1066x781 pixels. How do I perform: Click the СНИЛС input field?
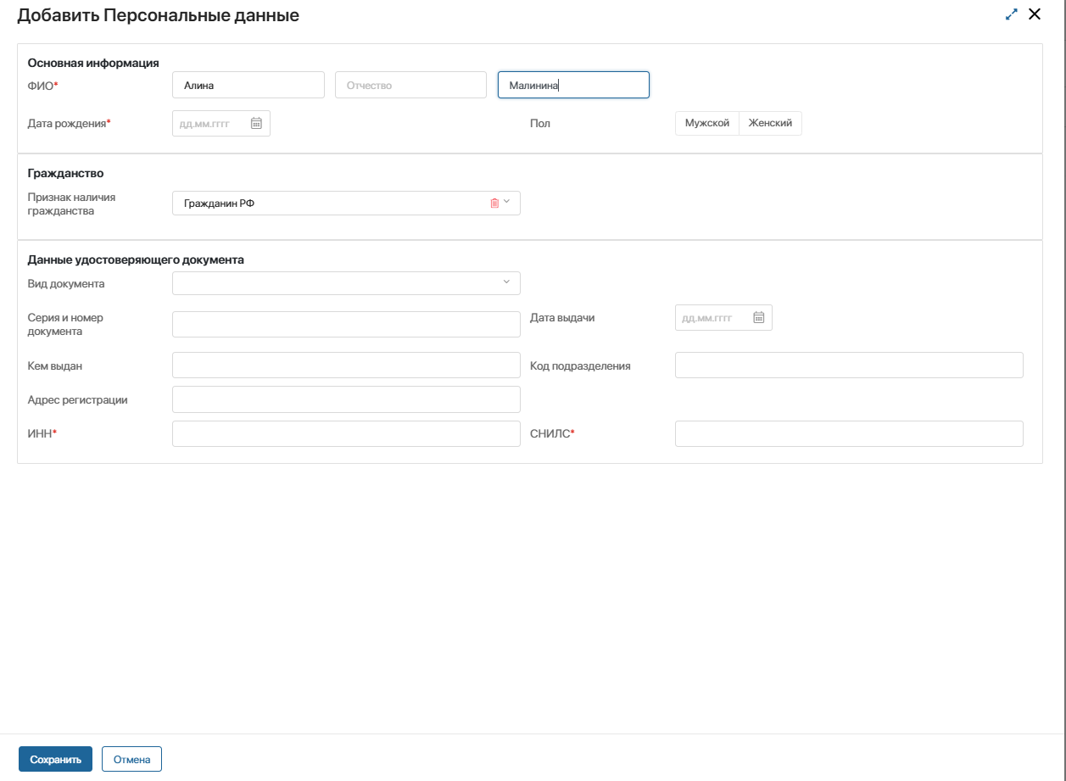point(849,433)
